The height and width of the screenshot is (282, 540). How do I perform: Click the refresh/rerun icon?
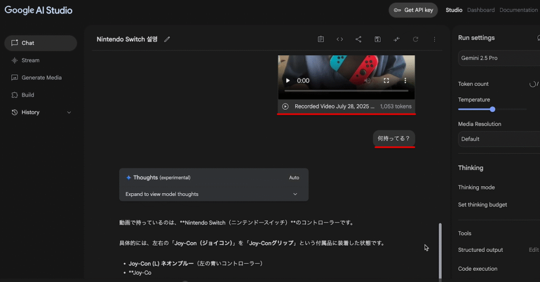point(416,39)
